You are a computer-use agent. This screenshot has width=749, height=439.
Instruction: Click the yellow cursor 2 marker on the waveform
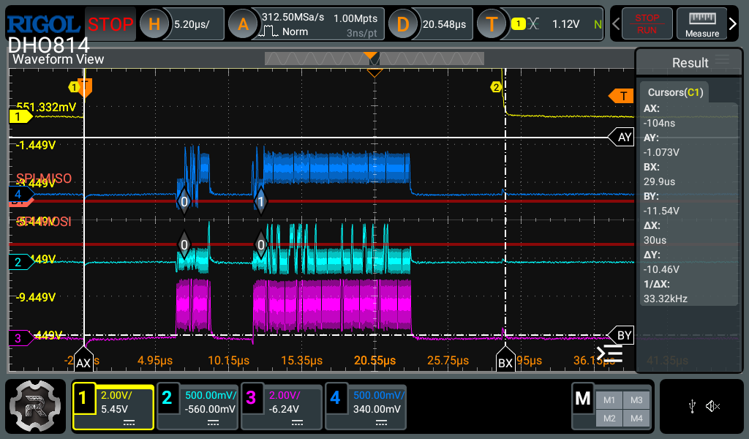(x=497, y=87)
